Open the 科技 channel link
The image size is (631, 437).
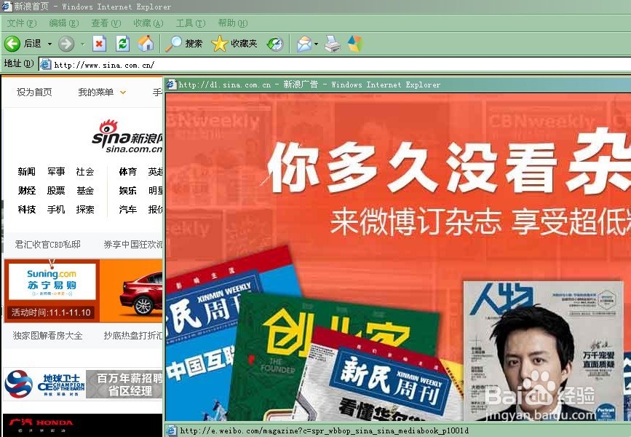[26, 210]
